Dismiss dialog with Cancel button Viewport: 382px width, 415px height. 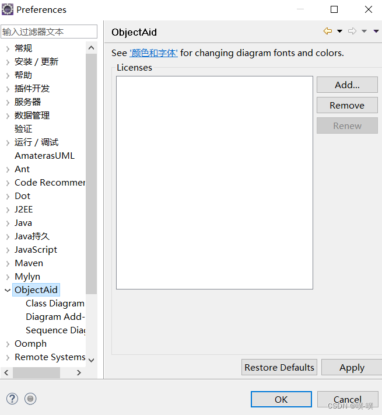coord(348,399)
